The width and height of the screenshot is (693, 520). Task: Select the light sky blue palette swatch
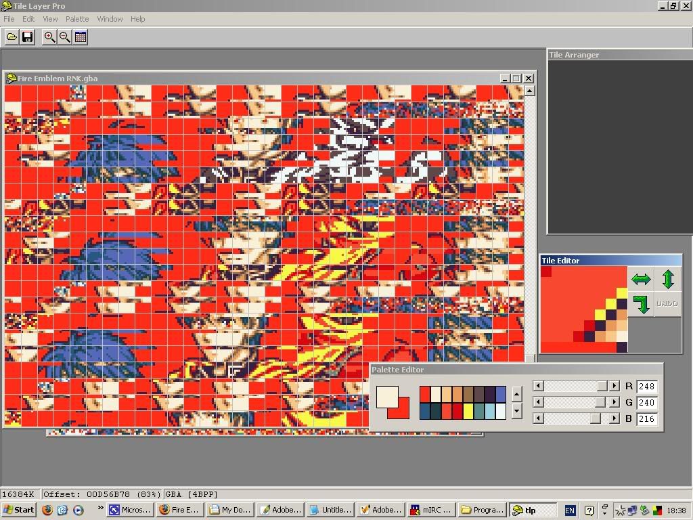(x=490, y=411)
